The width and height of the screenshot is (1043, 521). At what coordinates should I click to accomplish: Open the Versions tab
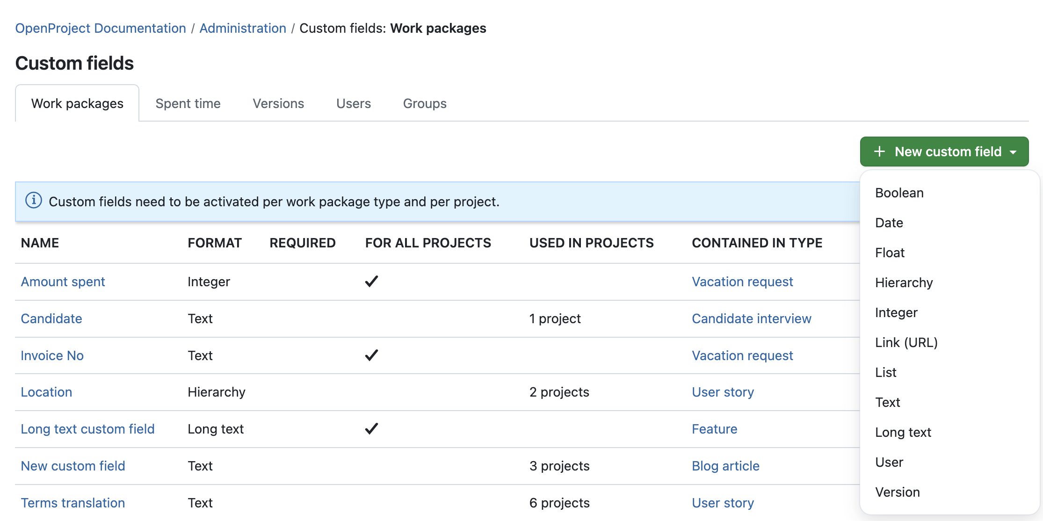click(x=278, y=103)
